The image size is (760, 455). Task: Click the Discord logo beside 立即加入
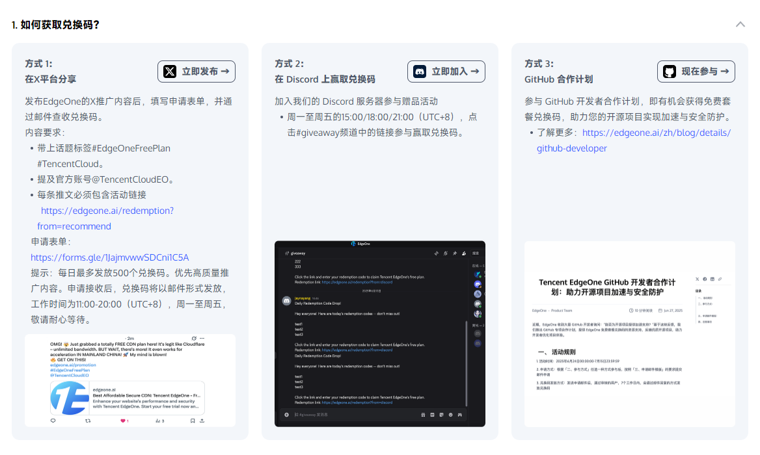(419, 71)
